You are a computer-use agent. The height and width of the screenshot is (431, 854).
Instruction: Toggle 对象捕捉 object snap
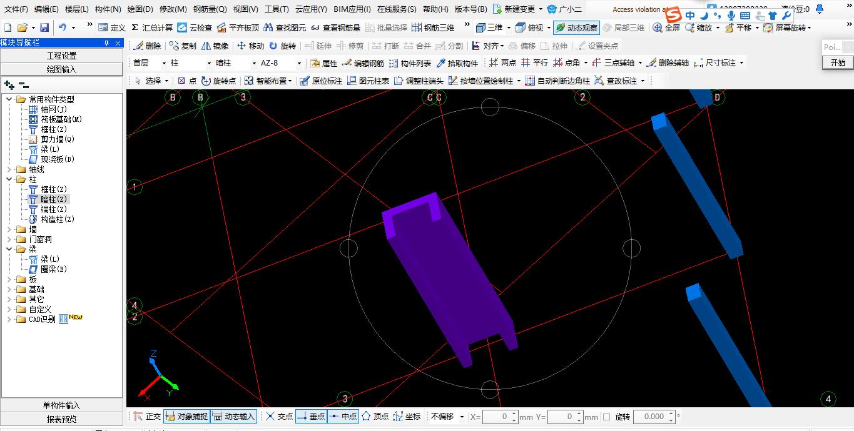point(186,416)
